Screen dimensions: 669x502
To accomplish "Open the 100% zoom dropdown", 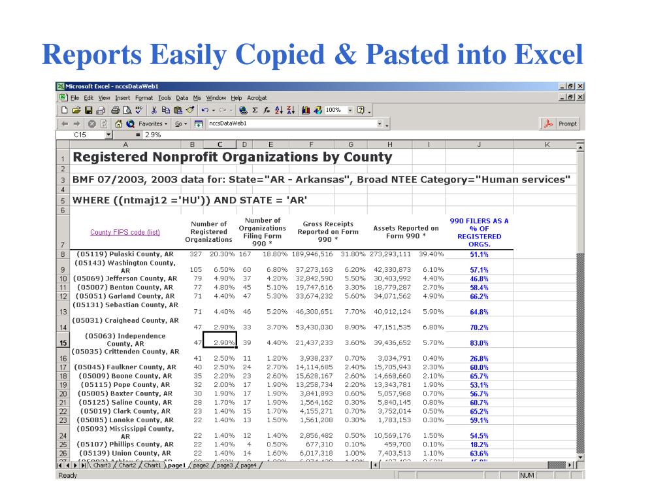I will tap(350, 110).
